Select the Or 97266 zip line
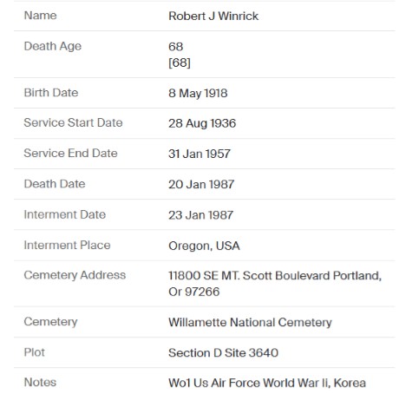This screenshot has width=399, height=407. (x=194, y=292)
